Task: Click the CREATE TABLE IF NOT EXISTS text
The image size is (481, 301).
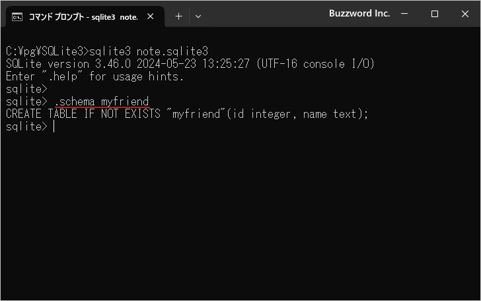Action: (83, 114)
